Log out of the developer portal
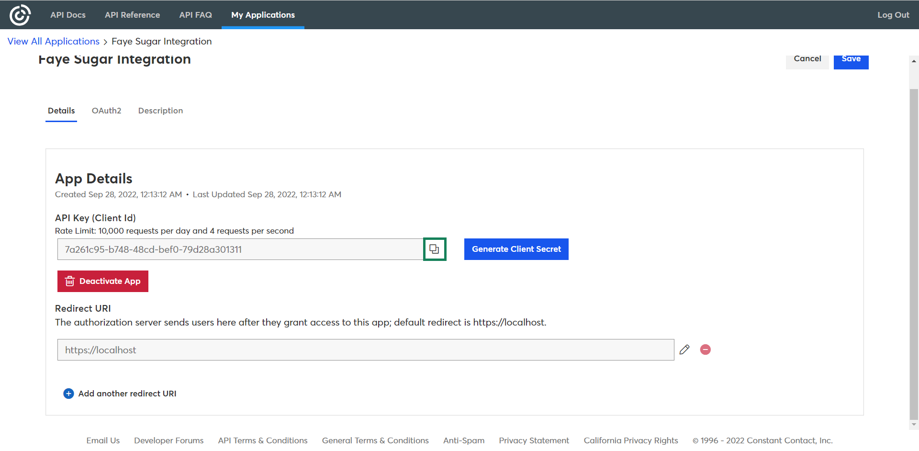 tap(893, 15)
